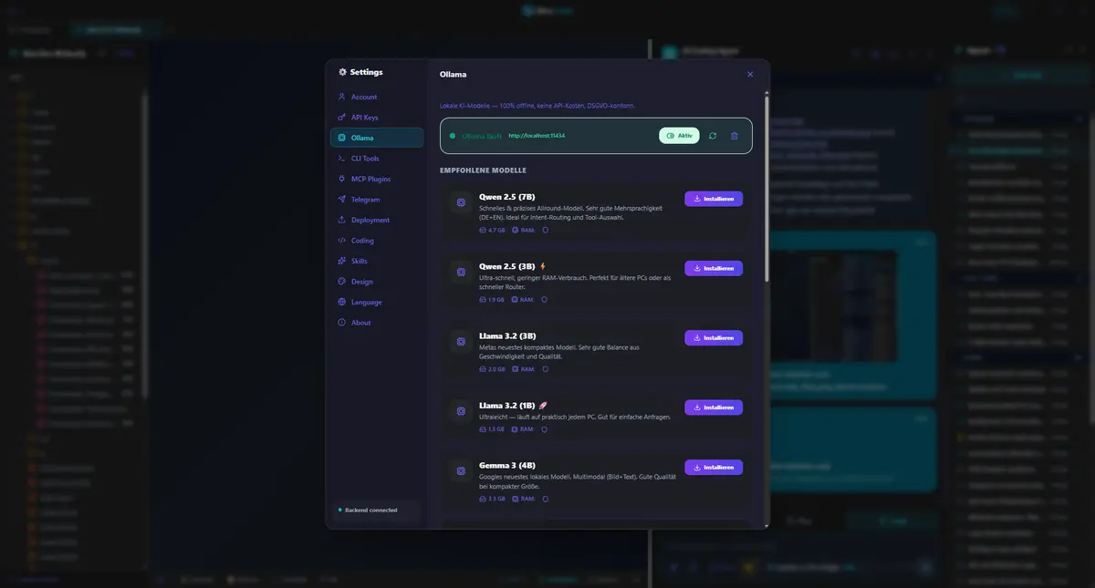1095x588 pixels.
Task: Click the 4.7 GB size label
Action: (496, 230)
